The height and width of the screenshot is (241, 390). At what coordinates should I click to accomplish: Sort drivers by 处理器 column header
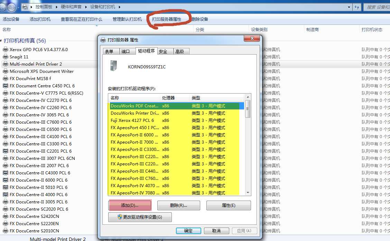[x=175, y=98]
